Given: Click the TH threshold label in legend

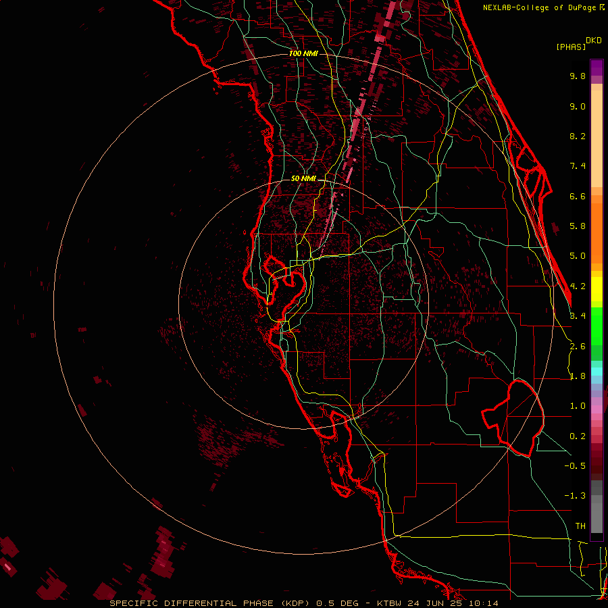Looking at the screenshot, I should pos(580,526).
